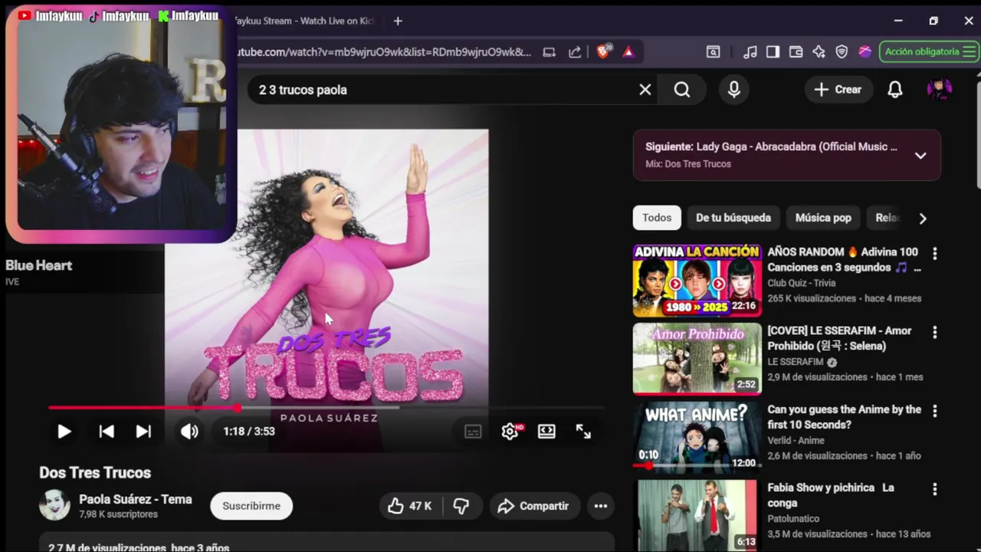The height and width of the screenshot is (552, 981).
Task: Open the Brave Wallet icon
Action: click(796, 52)
